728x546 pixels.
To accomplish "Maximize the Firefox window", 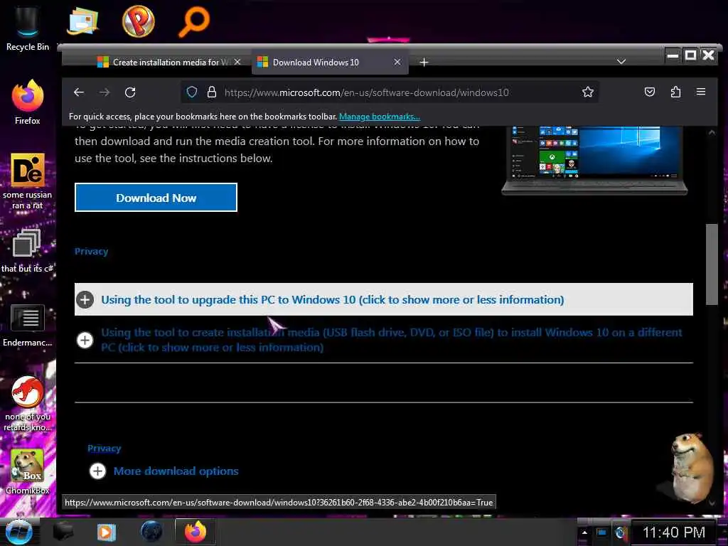I will [x=690, y=55].
